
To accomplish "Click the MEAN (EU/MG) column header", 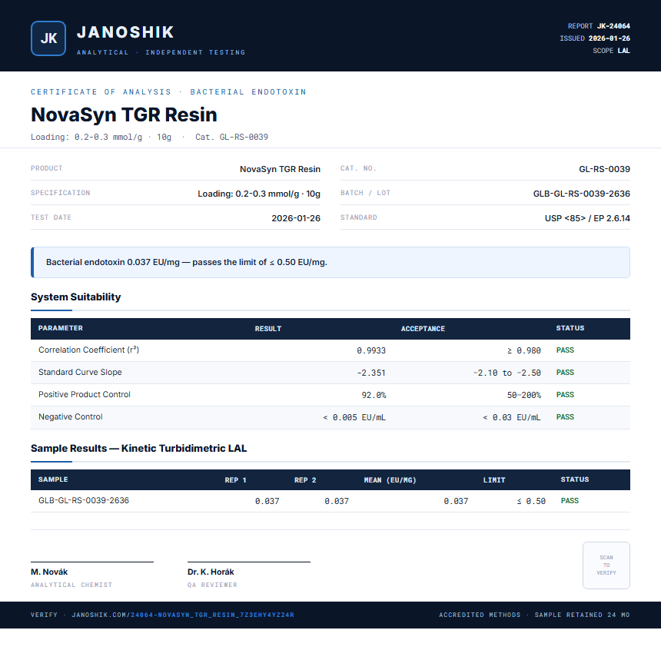I will pyautogui.click(x=390, y=480).
